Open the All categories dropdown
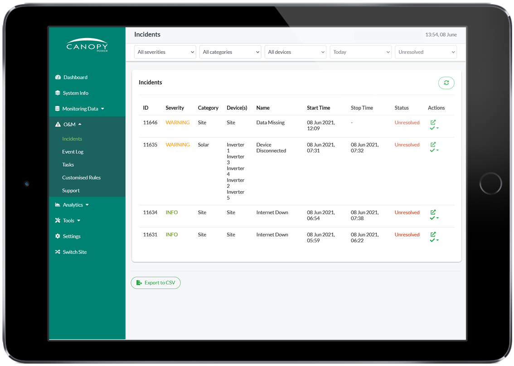This screenshot has width=514, height=366. (x=230, y=52)
